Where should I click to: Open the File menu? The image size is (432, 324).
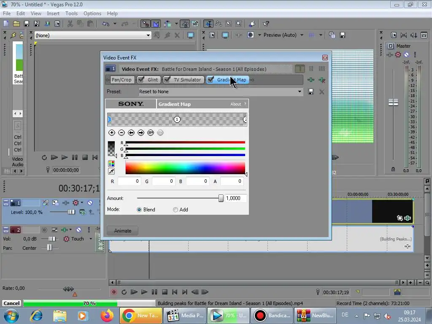(x=7, y=13)
